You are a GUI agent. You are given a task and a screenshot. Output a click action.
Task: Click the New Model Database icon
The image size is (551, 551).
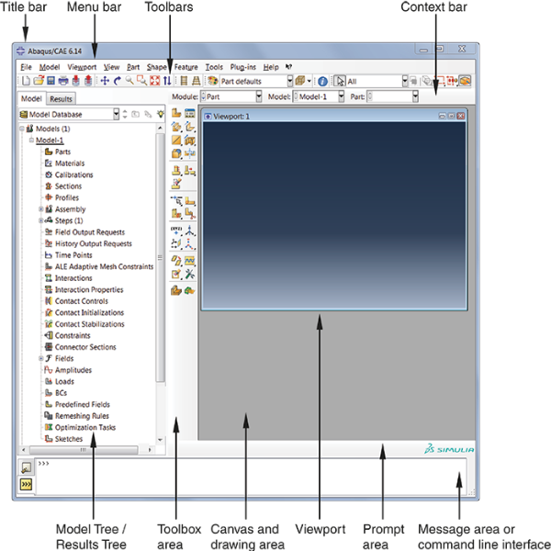click(x=26, y=81)
